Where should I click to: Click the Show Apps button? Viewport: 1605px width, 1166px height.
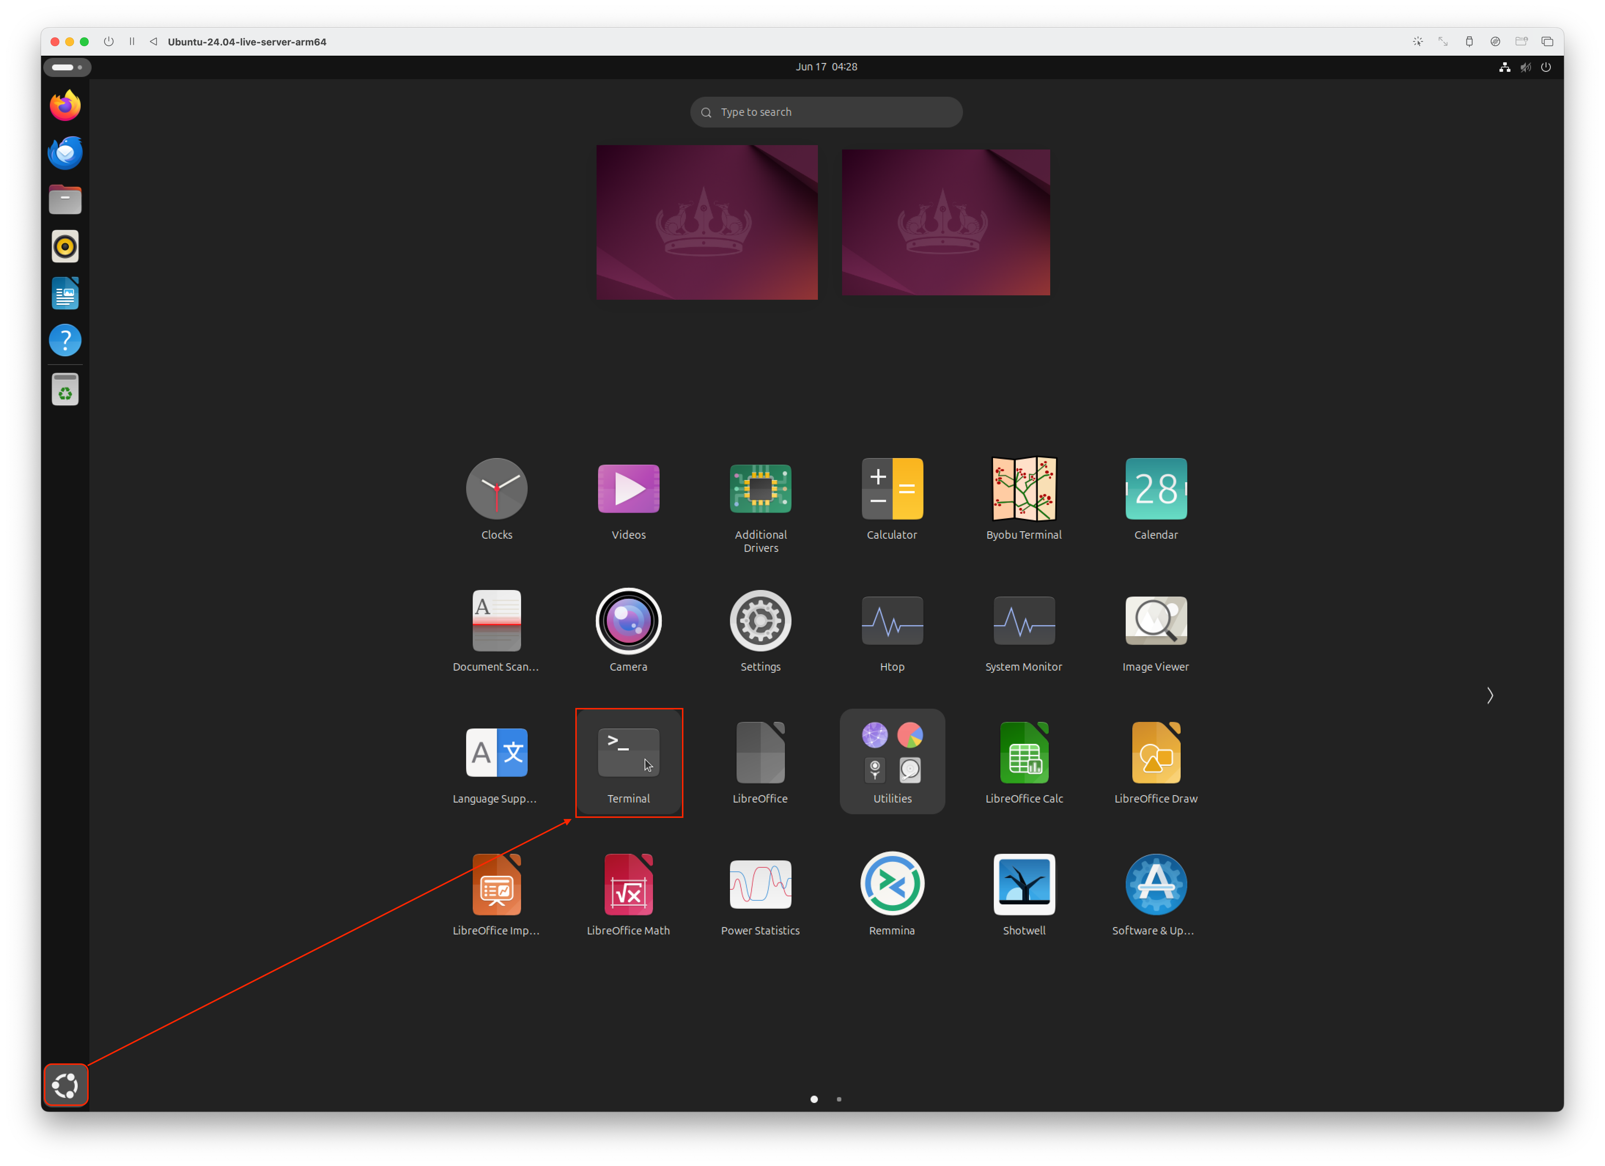click(66, 1085)
